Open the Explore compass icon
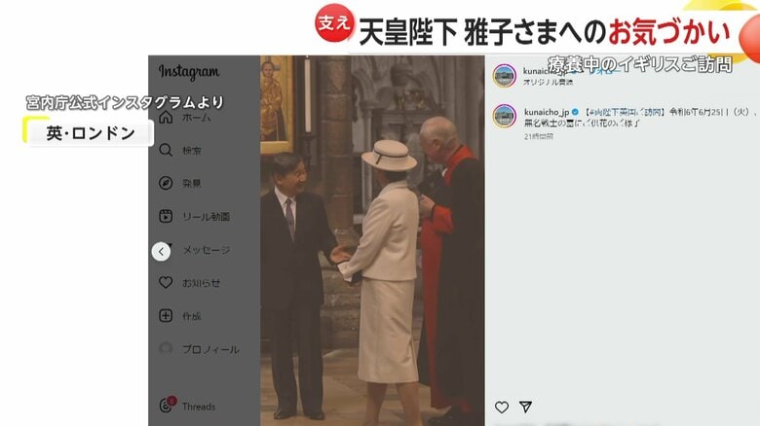The image size is (760, 426). pos(166,183)
